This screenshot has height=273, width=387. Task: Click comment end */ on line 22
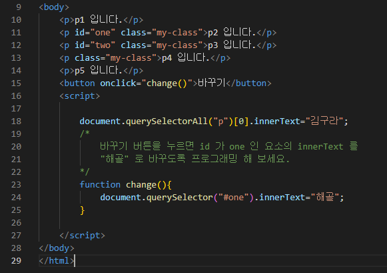click(85, 172)
